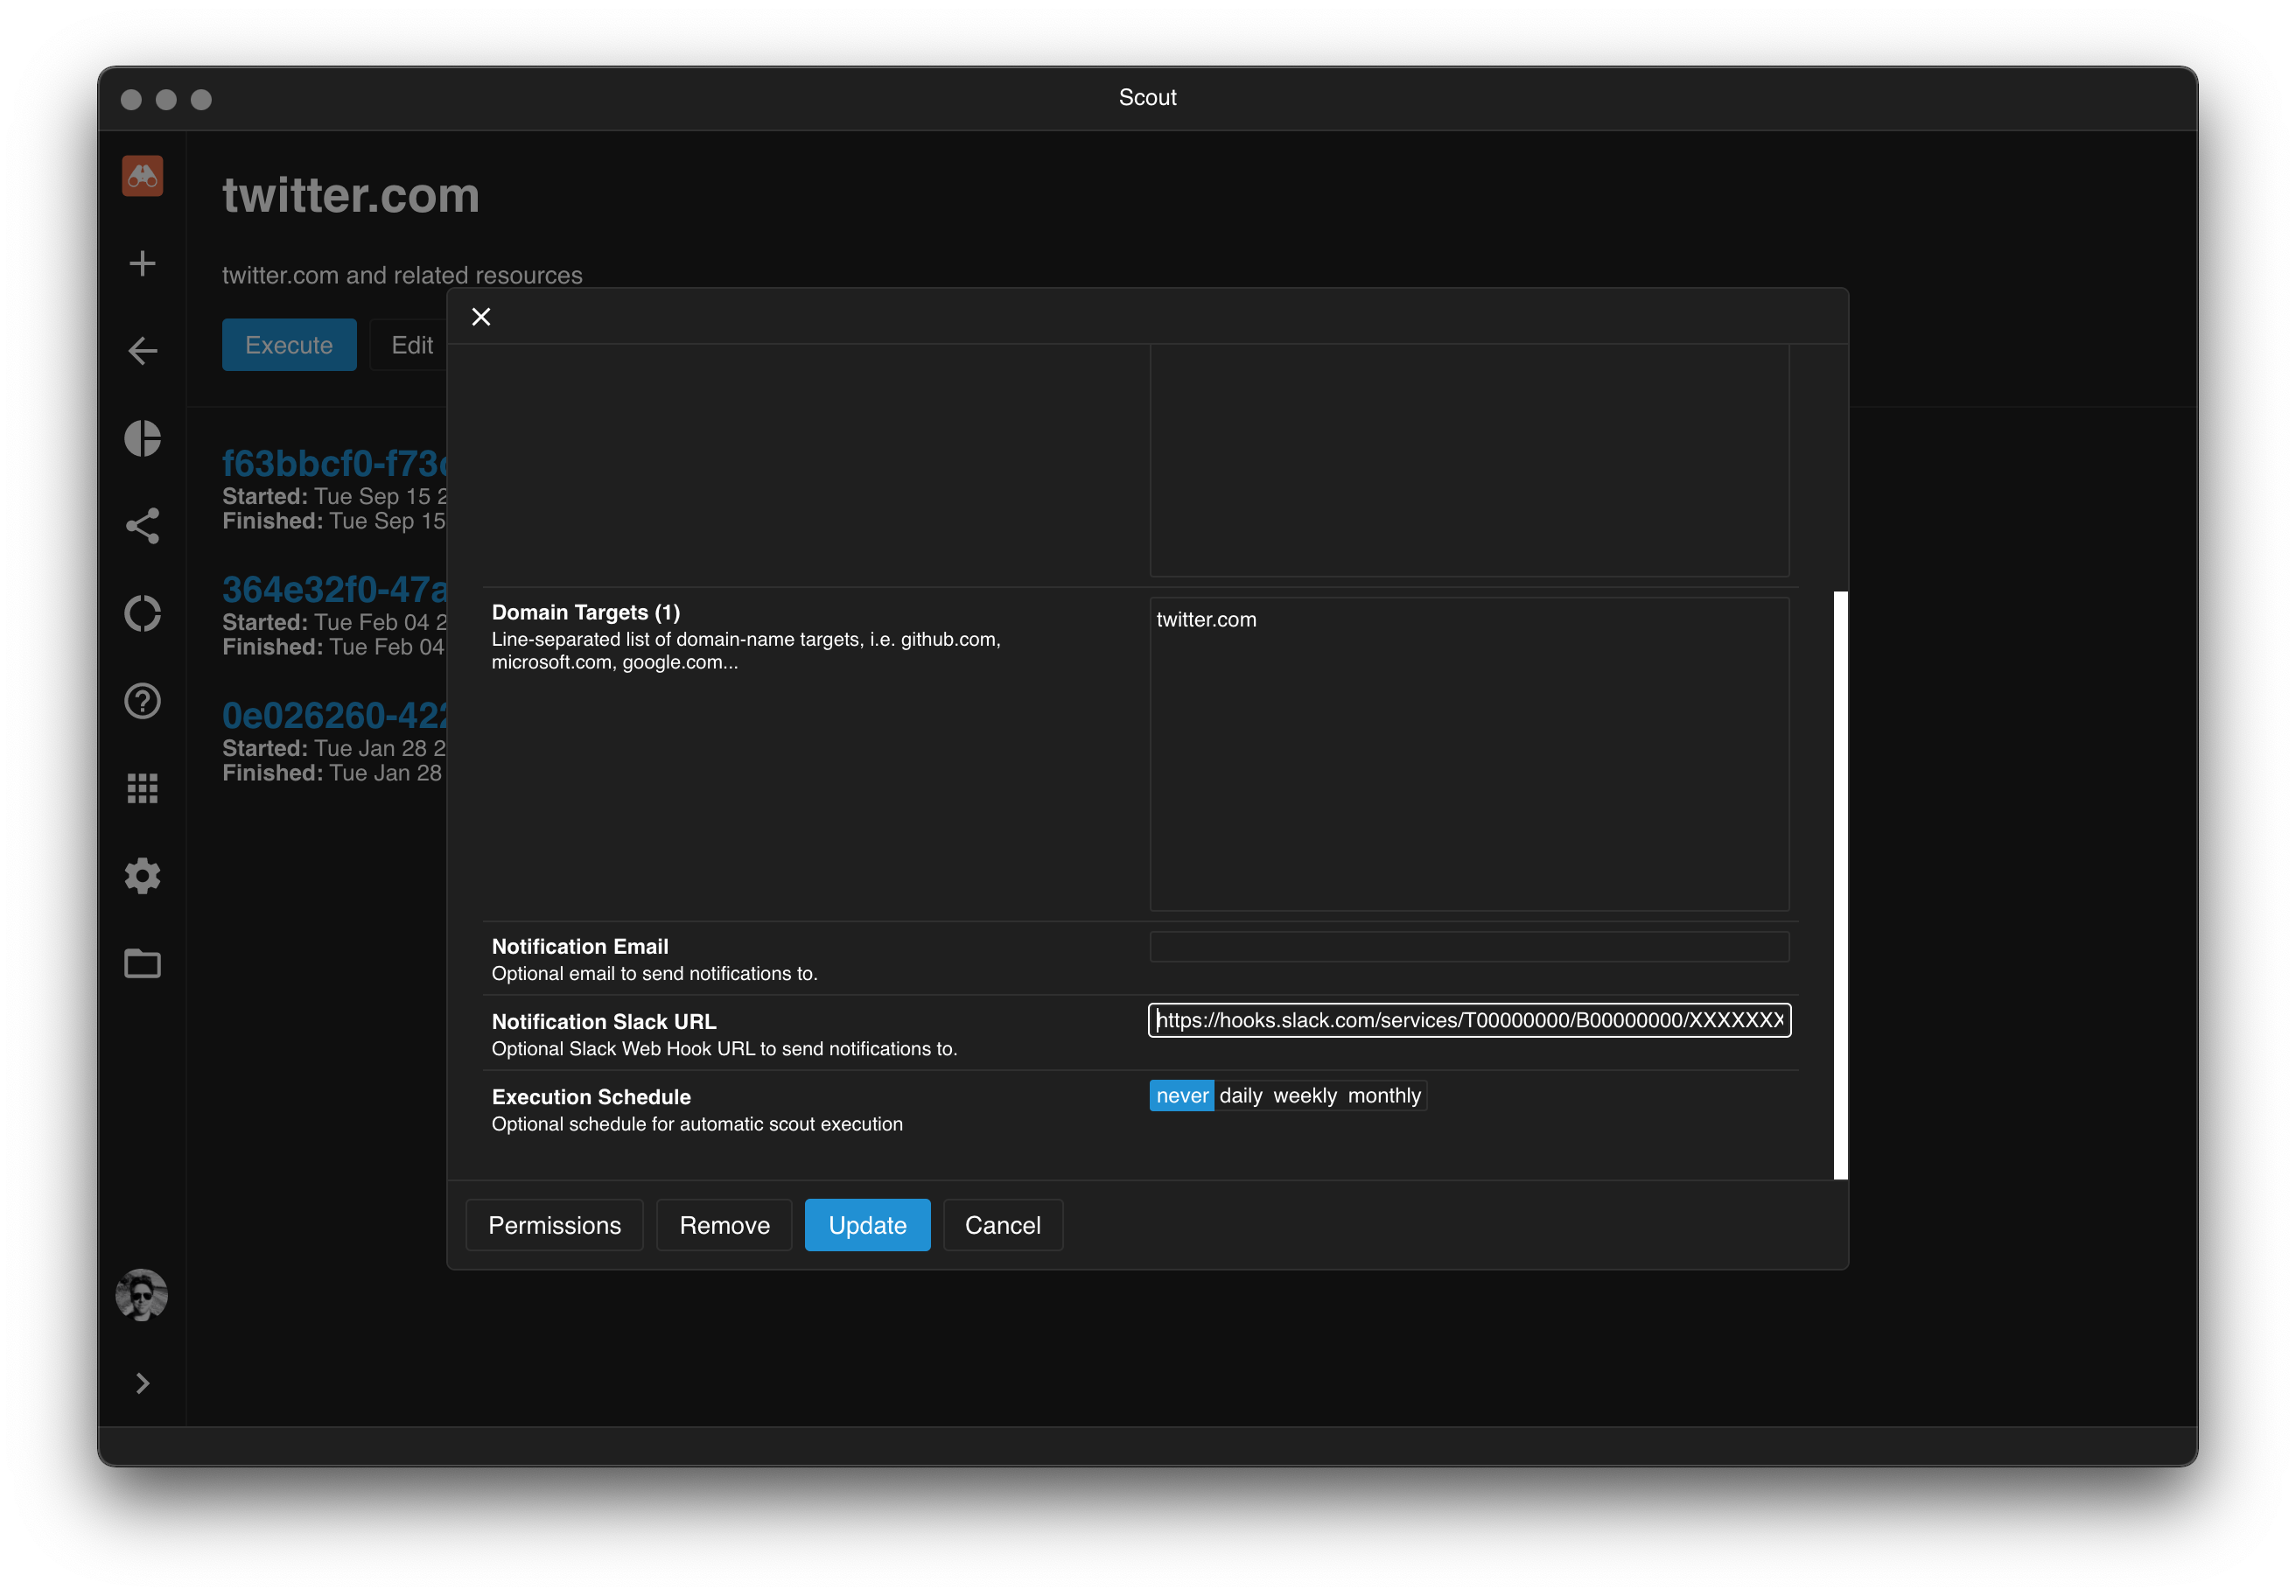This screenshot has height=1596, width=2296.
Task: Open the folder icon in sidebar
Action: point(142,963)
